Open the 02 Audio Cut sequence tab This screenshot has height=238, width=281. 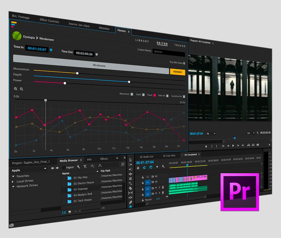pyautogui.click(x=147, y=157)
